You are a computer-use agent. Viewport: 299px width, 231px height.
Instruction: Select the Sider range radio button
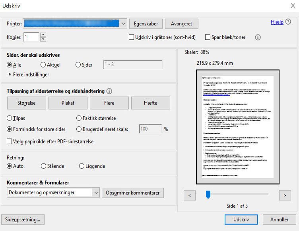tap(78, 65)
